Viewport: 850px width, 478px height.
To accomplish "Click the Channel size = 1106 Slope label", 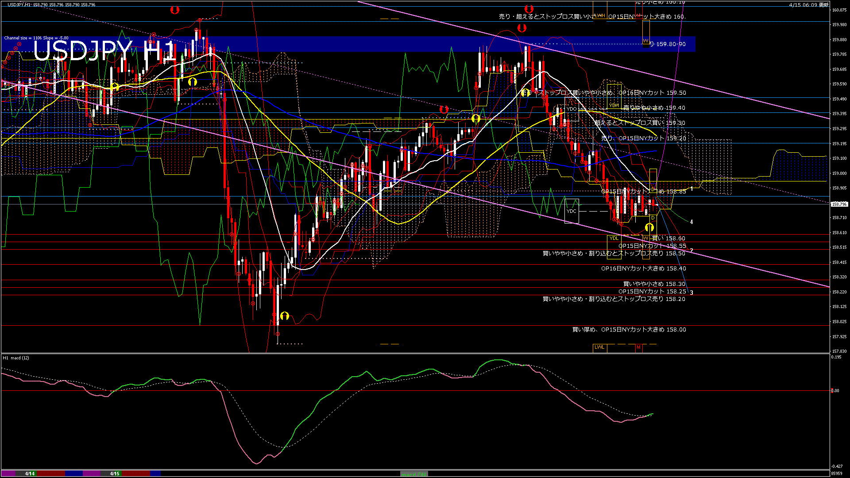I will (x=35, y=38).
